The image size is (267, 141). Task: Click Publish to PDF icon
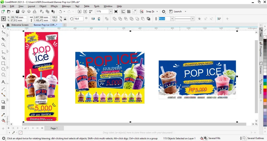pyautogui.click(x=91, y=11)
